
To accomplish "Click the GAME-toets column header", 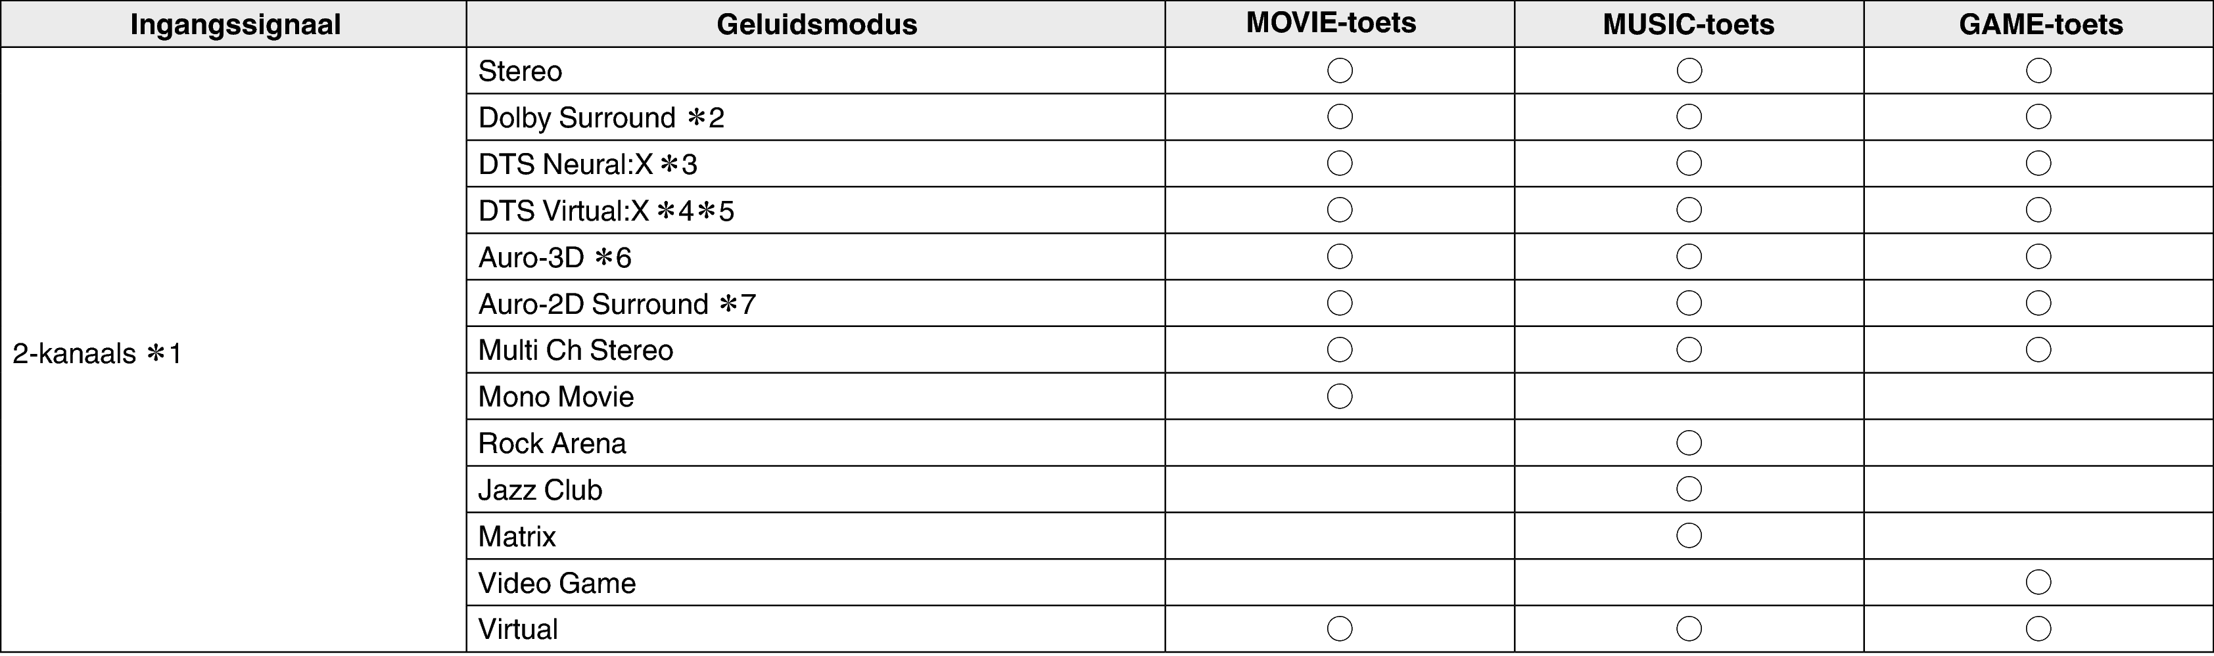I will pos(2040,24).
